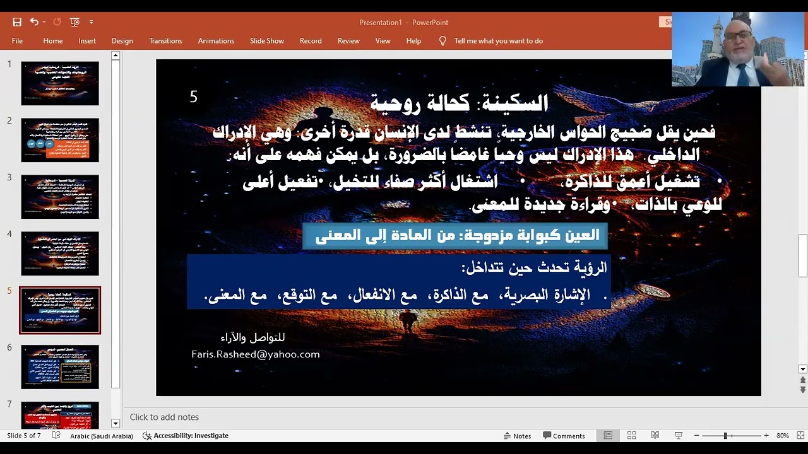The width and height of the screenshot is (808, 454).
Task: Select slide 2 thumbnail
Action: [60, 140]
